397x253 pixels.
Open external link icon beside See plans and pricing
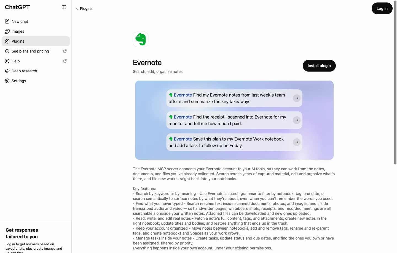[x=65, y=51]
